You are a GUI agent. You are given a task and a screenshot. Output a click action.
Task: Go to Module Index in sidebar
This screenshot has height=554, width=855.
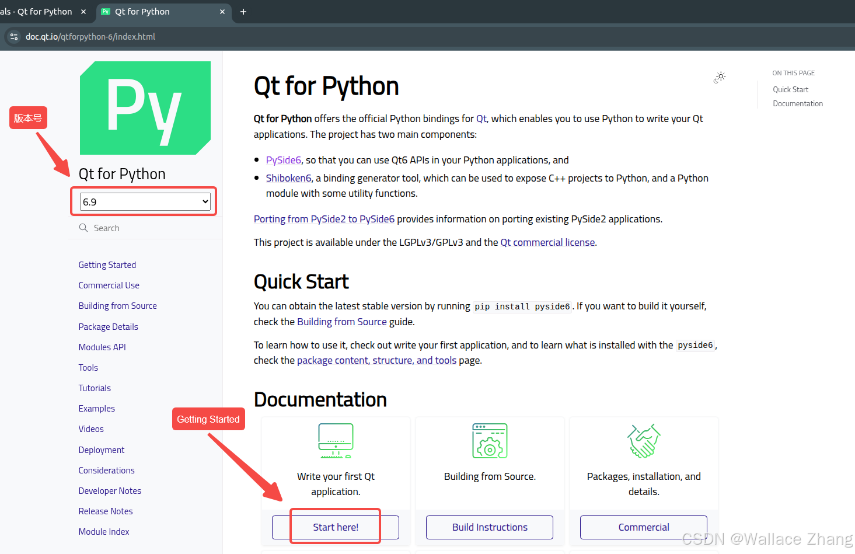(x=104, y=532)
